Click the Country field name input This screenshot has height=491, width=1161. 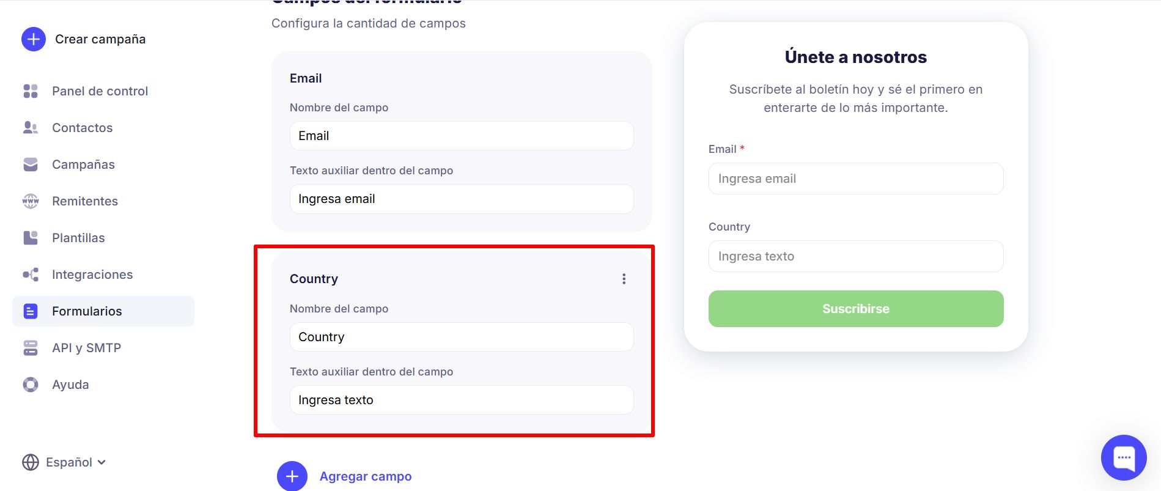click(x=461, y=337)
